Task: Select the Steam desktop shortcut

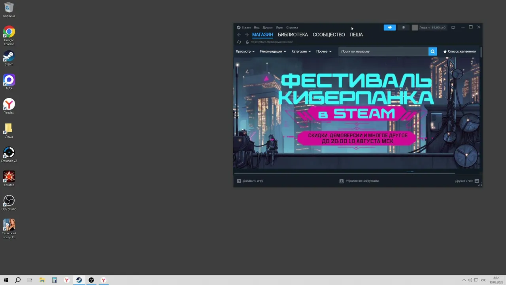Action: click(x=9, y=59)
